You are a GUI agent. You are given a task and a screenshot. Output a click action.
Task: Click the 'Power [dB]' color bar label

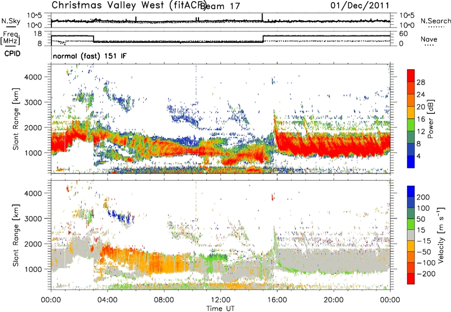pos(430,119)
